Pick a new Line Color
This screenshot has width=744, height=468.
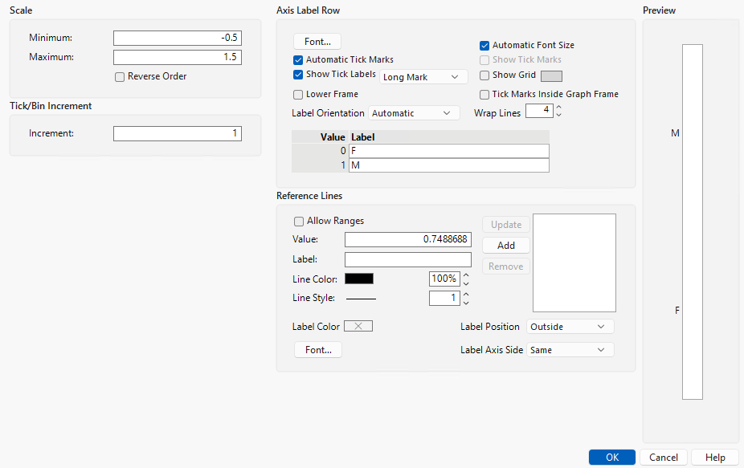pyautogui.click(x=358, y=279)
